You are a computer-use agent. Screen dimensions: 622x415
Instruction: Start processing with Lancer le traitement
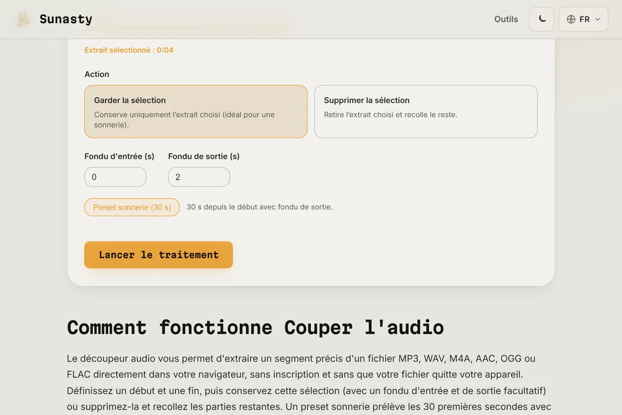(x=158, y=255)
